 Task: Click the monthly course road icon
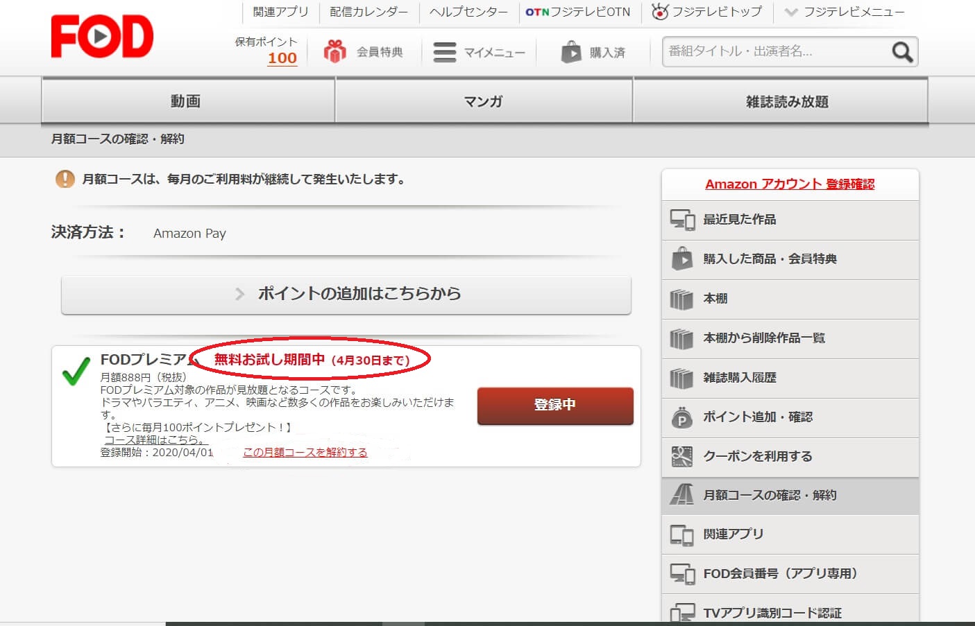tap(681, 494)
